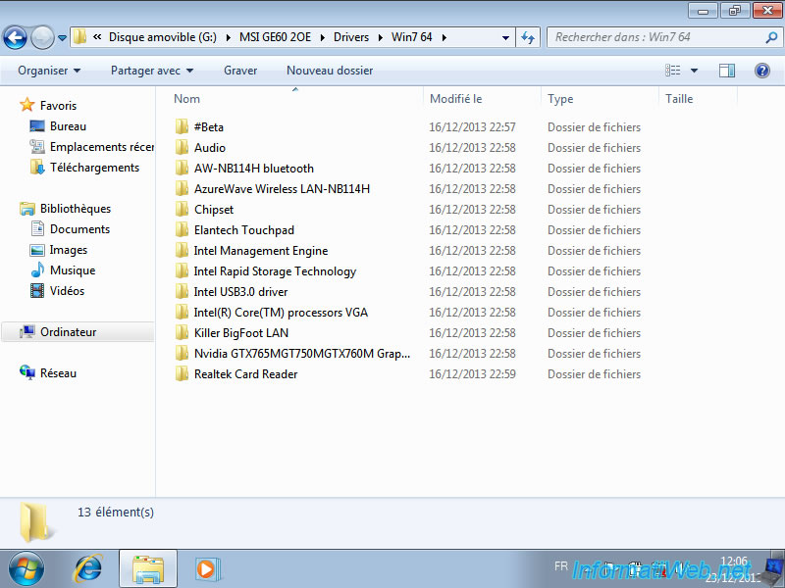Open the Realtek Card Reader folder
The image size is (785, 588).
pyautogui.click(x=245, y=374)
